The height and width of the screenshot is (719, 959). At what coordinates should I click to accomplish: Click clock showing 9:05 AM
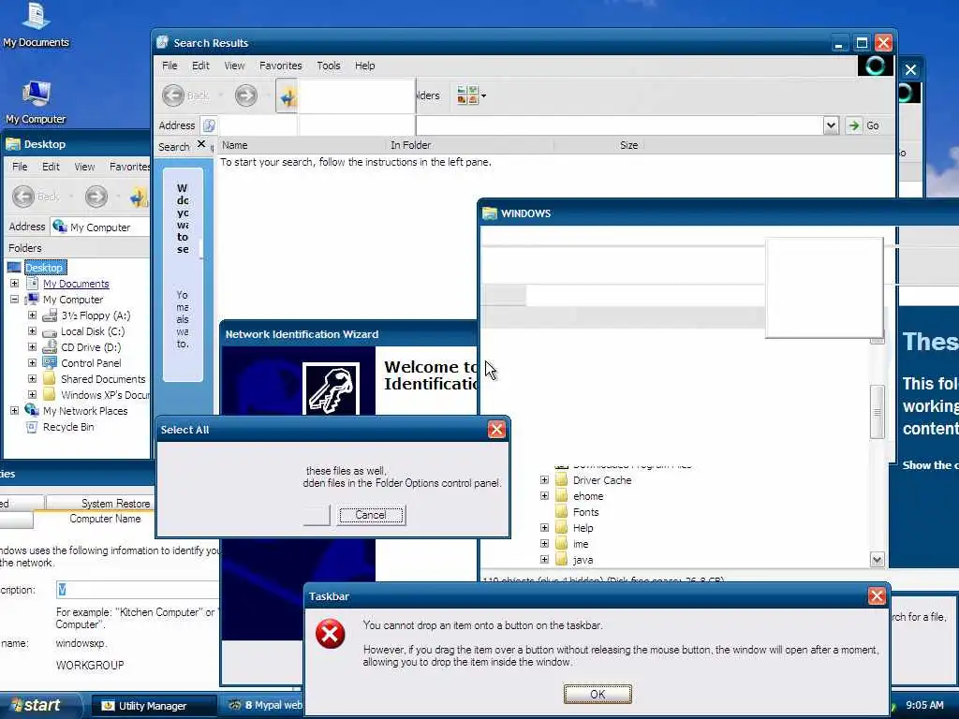click(x=924, y=706)
